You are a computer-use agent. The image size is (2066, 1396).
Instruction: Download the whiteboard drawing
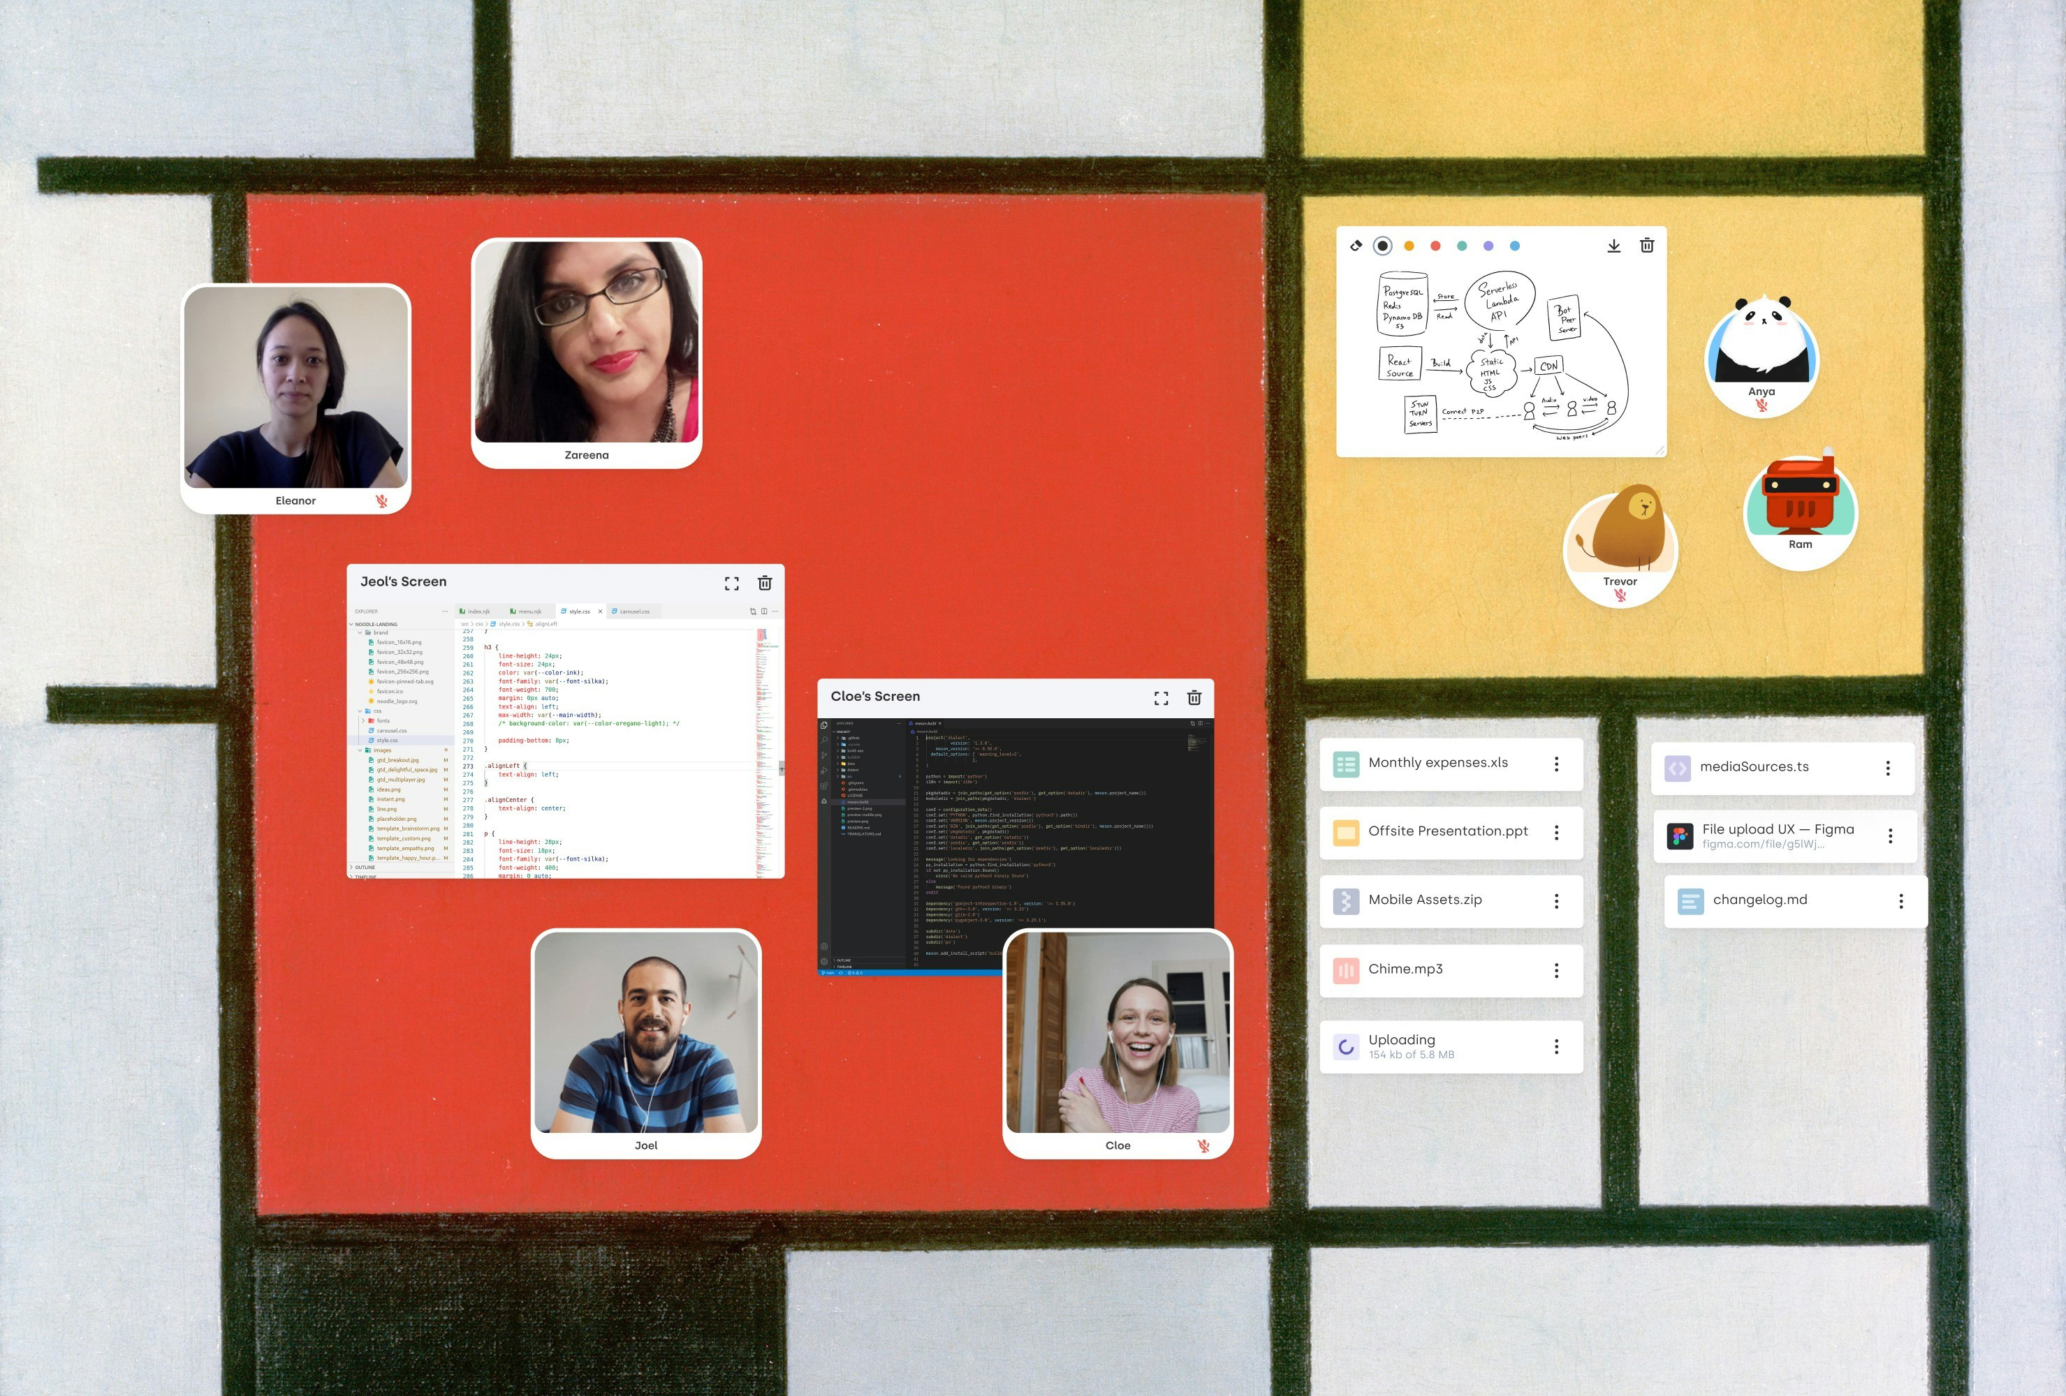[x=1613, y=246]
